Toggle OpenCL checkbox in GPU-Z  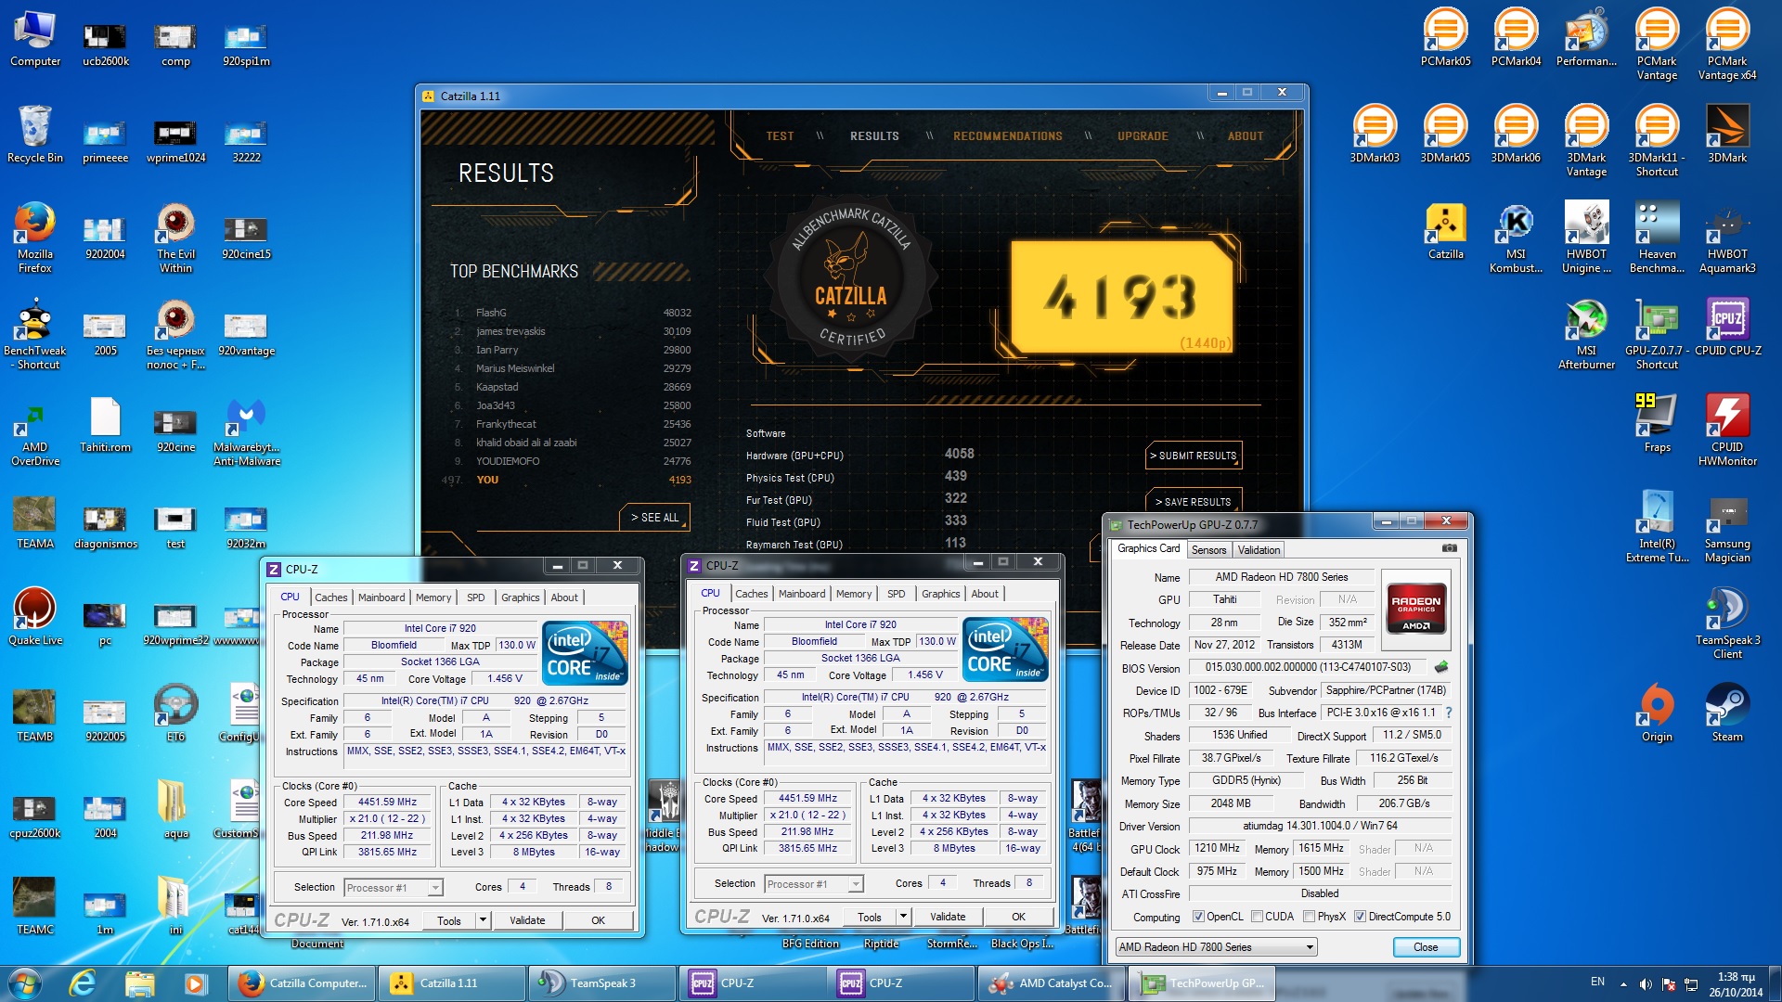[x=1198, y=917]
